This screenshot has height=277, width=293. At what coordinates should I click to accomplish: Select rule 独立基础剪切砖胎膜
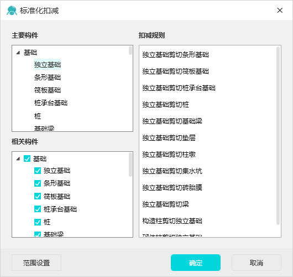coord(172,187)
